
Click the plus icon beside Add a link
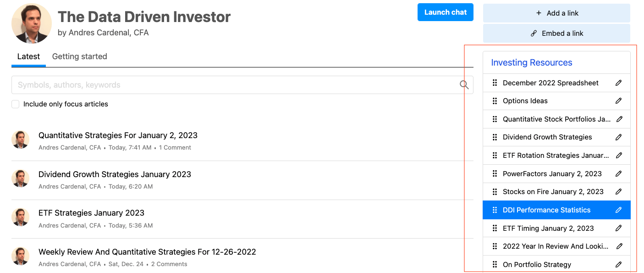tap(538, 13)
